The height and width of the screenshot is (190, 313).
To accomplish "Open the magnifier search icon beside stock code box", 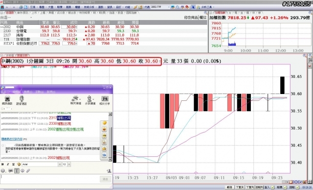I will tap(178, 7).
